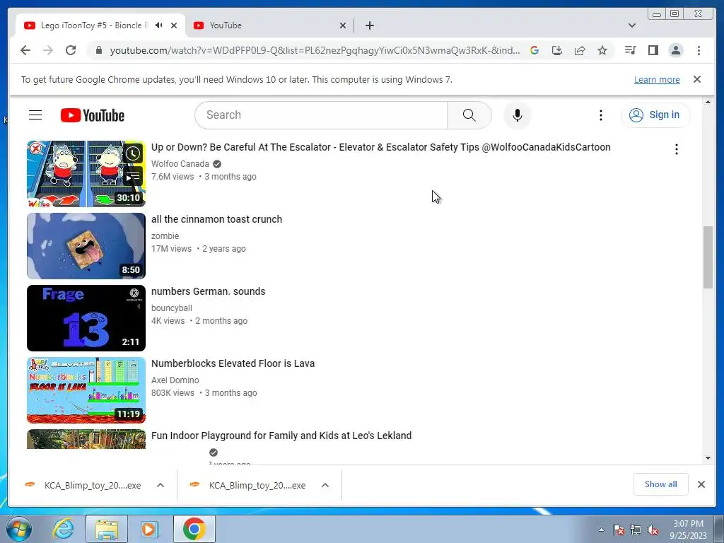Image resolution: width=724 pixels, height=543 pixels.
Task: Share this page via the share icon
Action: coord(580,50)
